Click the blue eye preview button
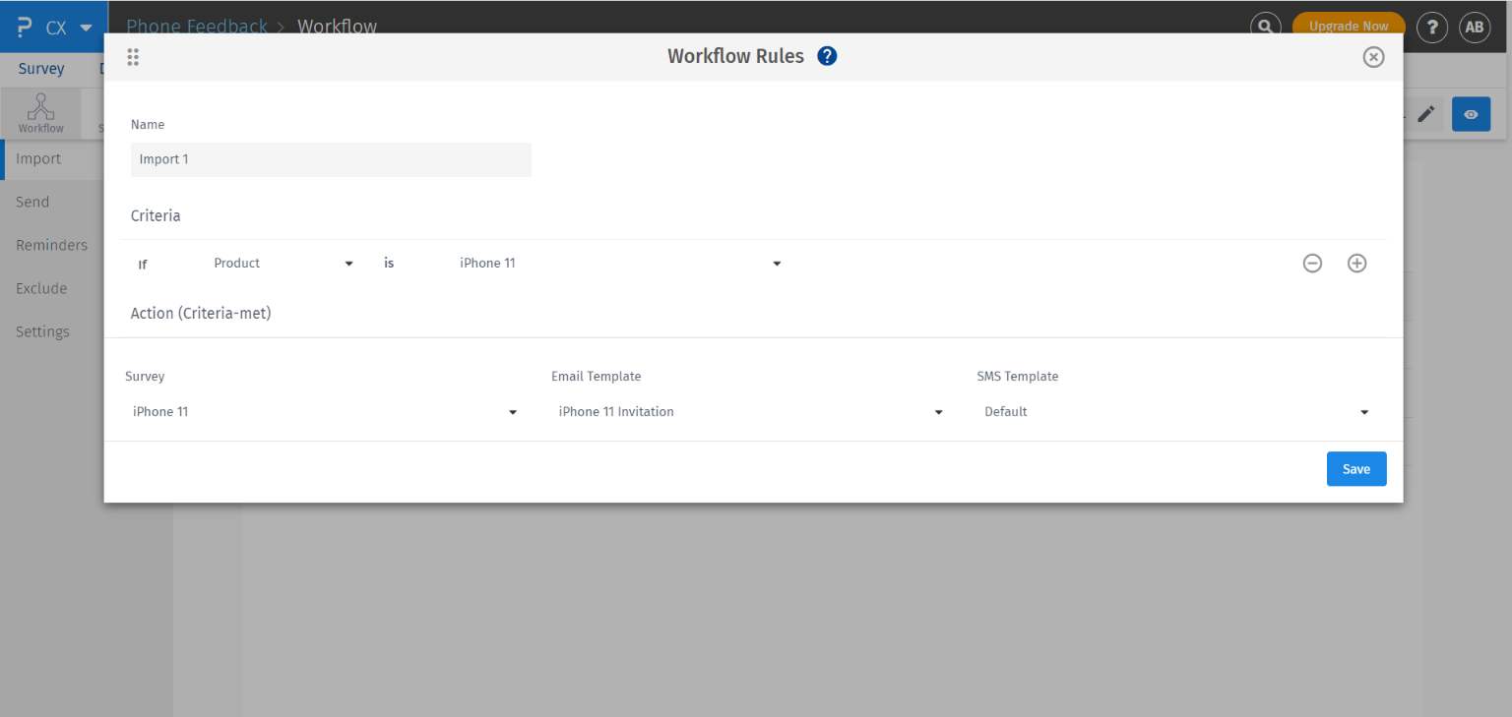Image resolution: width=1512 pixels, height=717 pixels. click(1471, 114)
